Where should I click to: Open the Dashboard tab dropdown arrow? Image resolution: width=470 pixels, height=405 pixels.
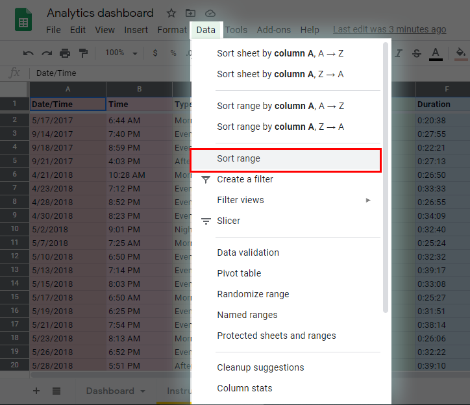click(x=142, y=391)
